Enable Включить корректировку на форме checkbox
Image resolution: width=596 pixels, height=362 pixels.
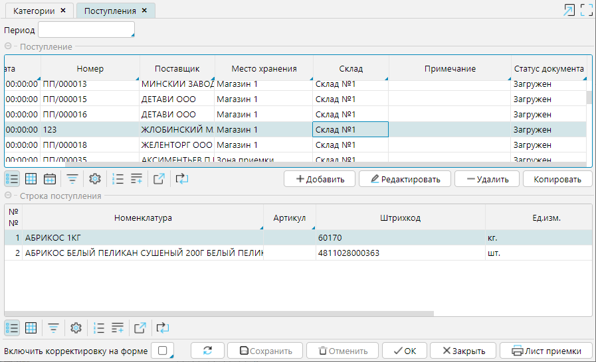[x=163, y=351]
